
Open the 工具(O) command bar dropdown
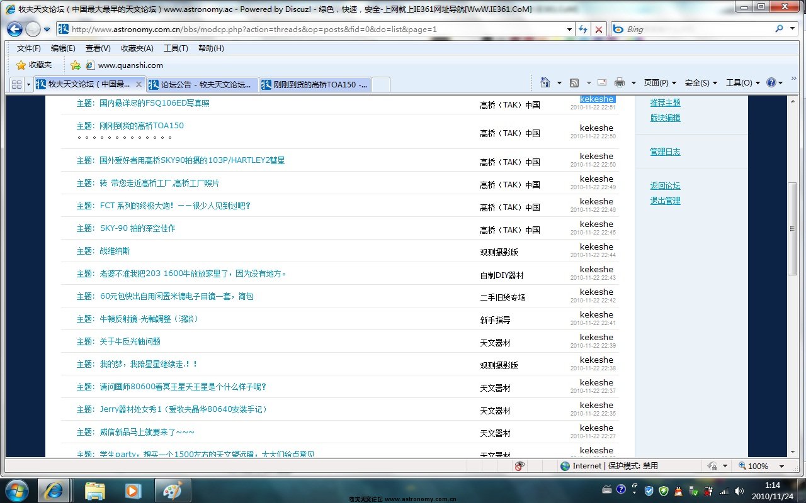click(743, 83)
